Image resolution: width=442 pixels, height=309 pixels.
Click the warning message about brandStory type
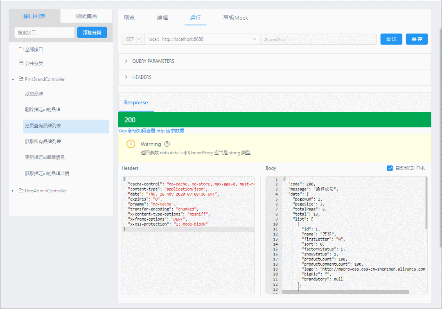[195, 153]
